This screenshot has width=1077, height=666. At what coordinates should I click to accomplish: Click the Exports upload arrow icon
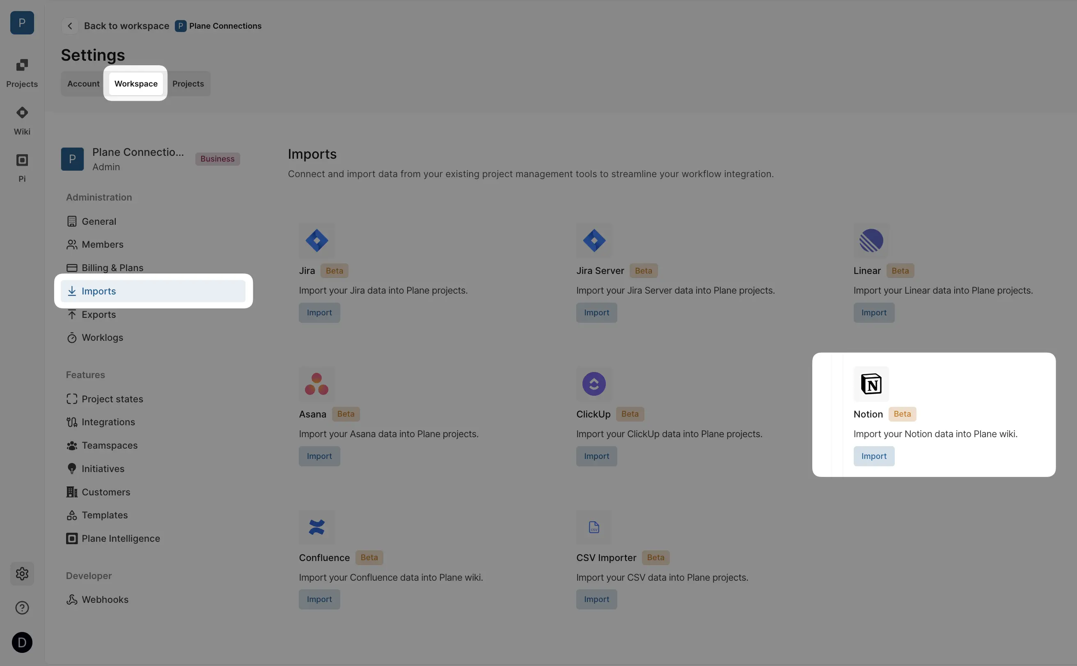coord(72,315)
